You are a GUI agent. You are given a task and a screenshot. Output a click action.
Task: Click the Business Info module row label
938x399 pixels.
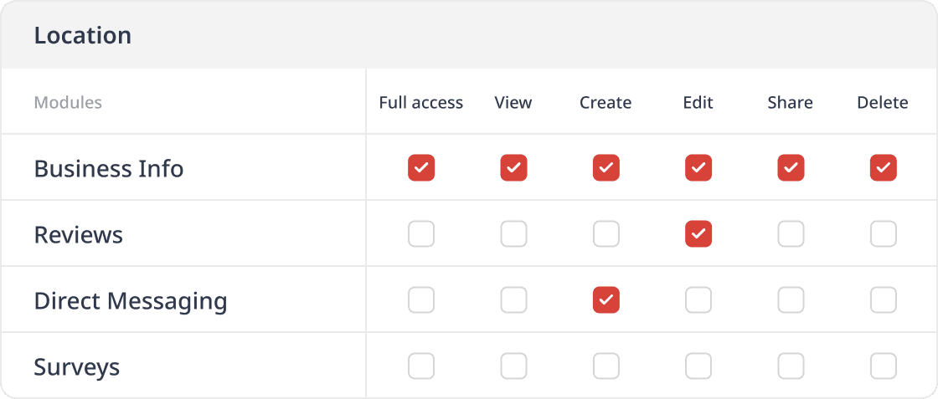click(109, 168)
